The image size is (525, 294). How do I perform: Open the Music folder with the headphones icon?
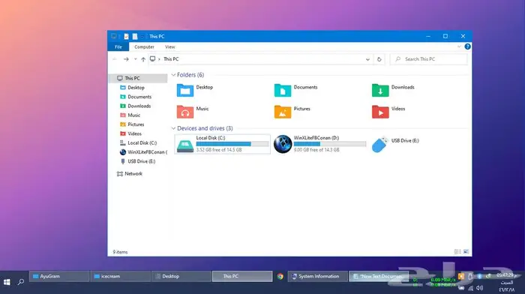(185, 112)
